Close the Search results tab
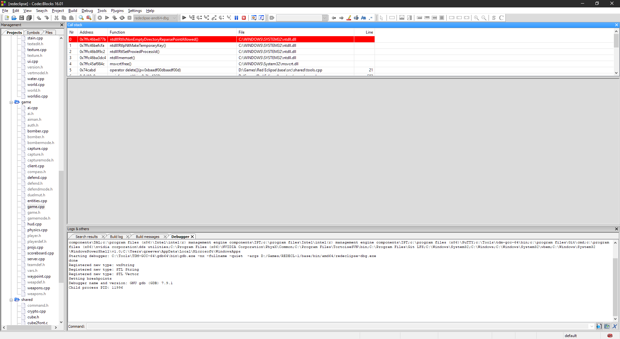This screenshot has width=620, height=339. 103,236
